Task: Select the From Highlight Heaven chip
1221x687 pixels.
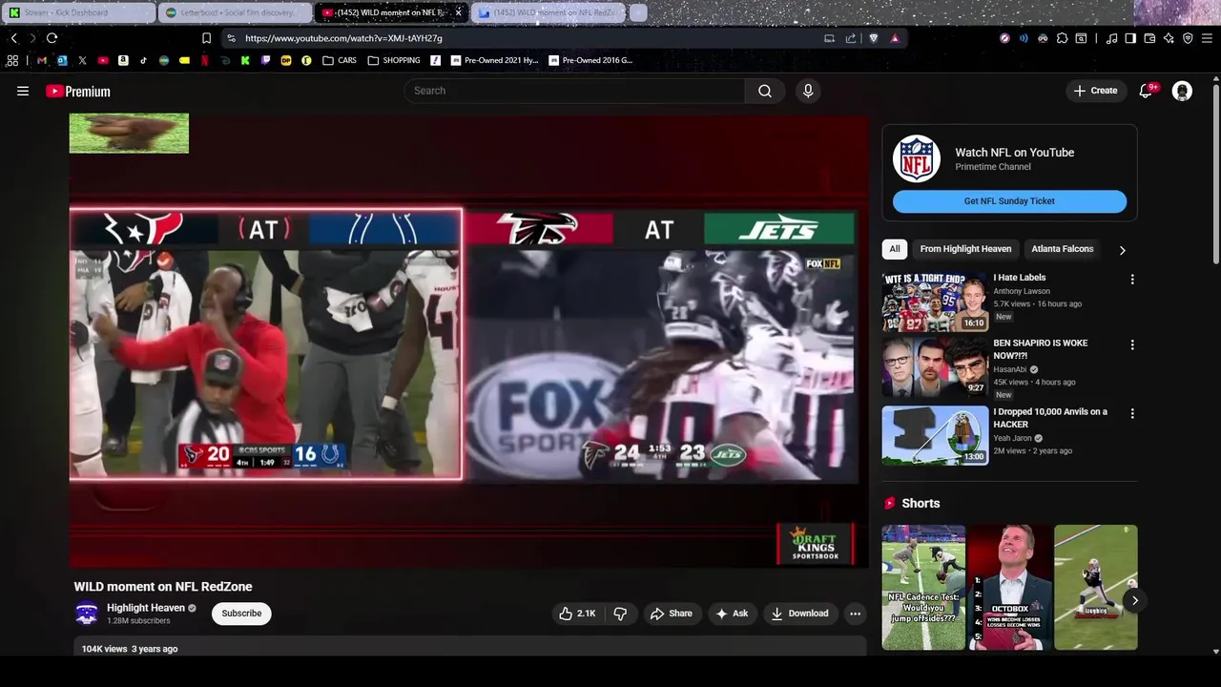Action: point(965,249)
